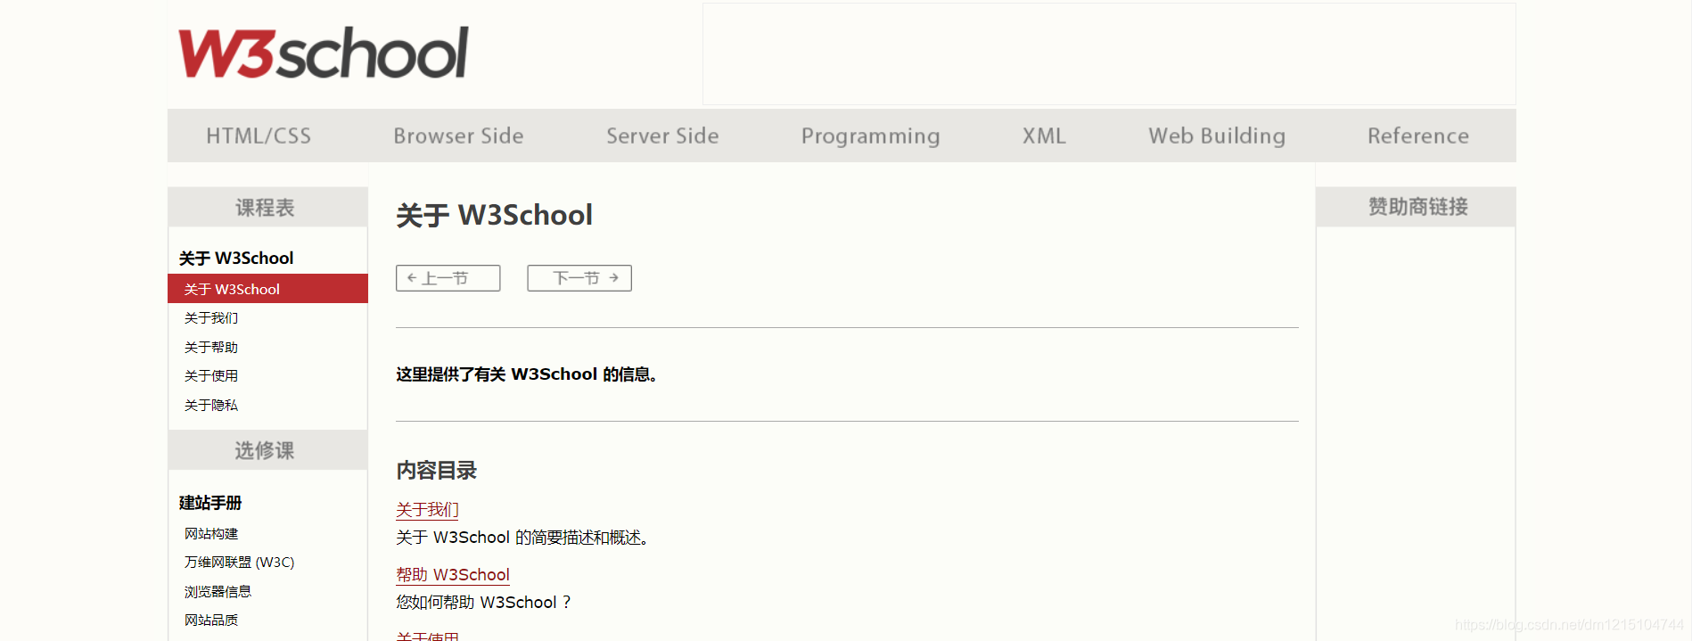Viewport: 1692px width, 641px height.
Task: Open 关于使用 in the sidebar
Action: pos(211,376)
